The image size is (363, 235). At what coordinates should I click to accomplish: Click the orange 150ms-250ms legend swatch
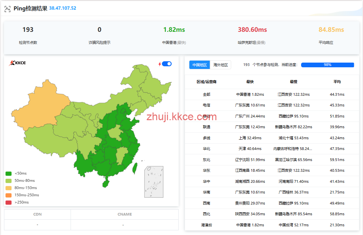coord(9,195)
